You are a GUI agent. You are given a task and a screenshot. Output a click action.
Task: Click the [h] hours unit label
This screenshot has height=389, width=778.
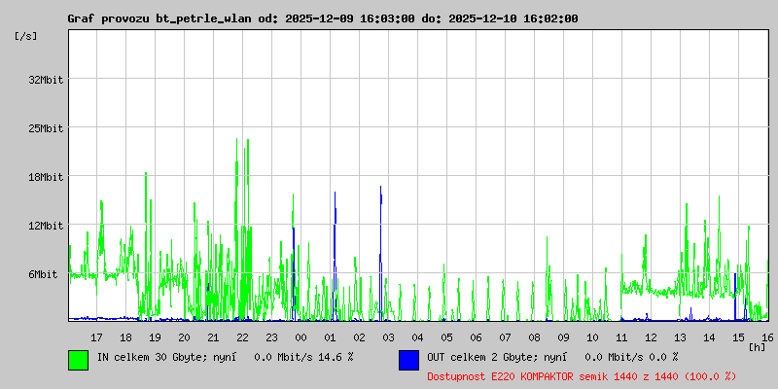point(758,346)
